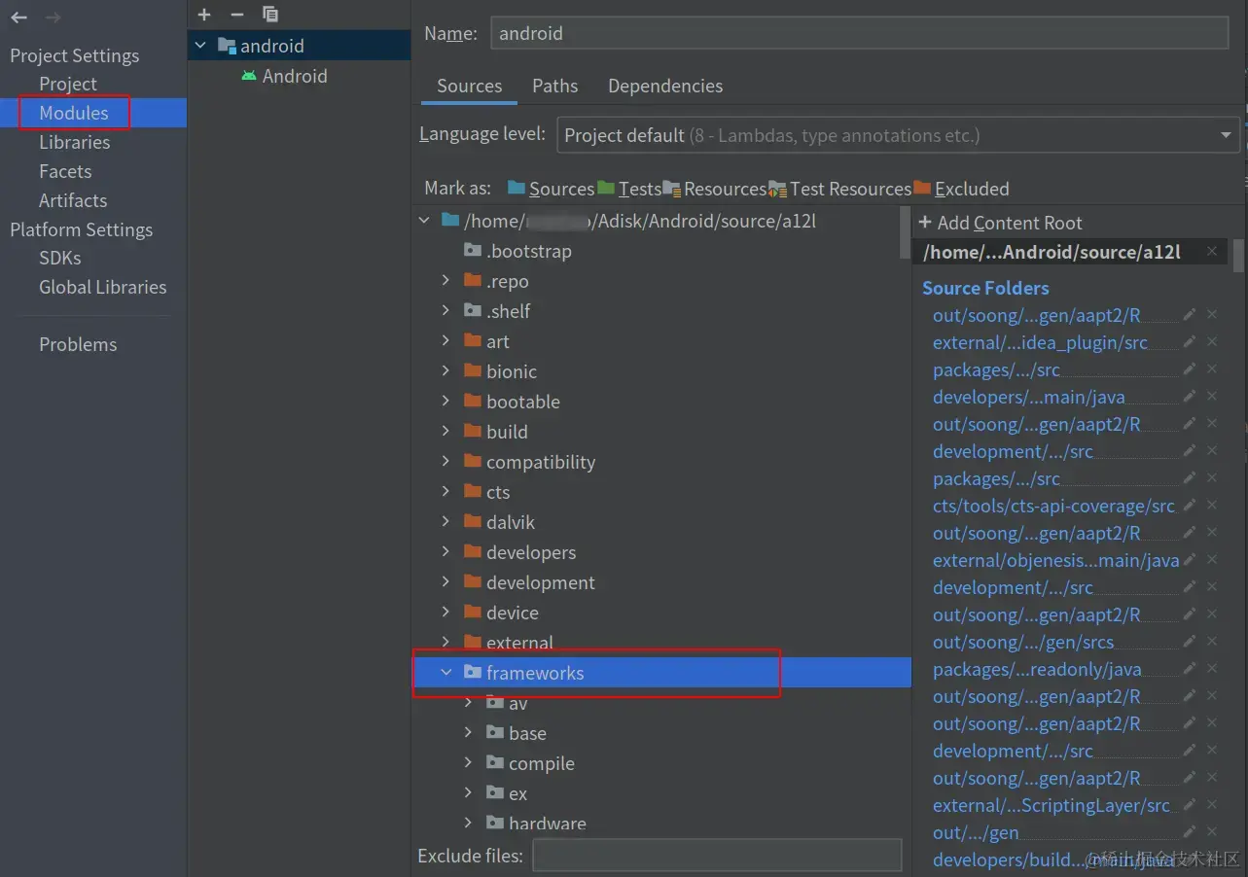The height and width of the screenshot is (877, 1248).
Task: Select the ex folder under frameworks
Action: click(661, 793)
